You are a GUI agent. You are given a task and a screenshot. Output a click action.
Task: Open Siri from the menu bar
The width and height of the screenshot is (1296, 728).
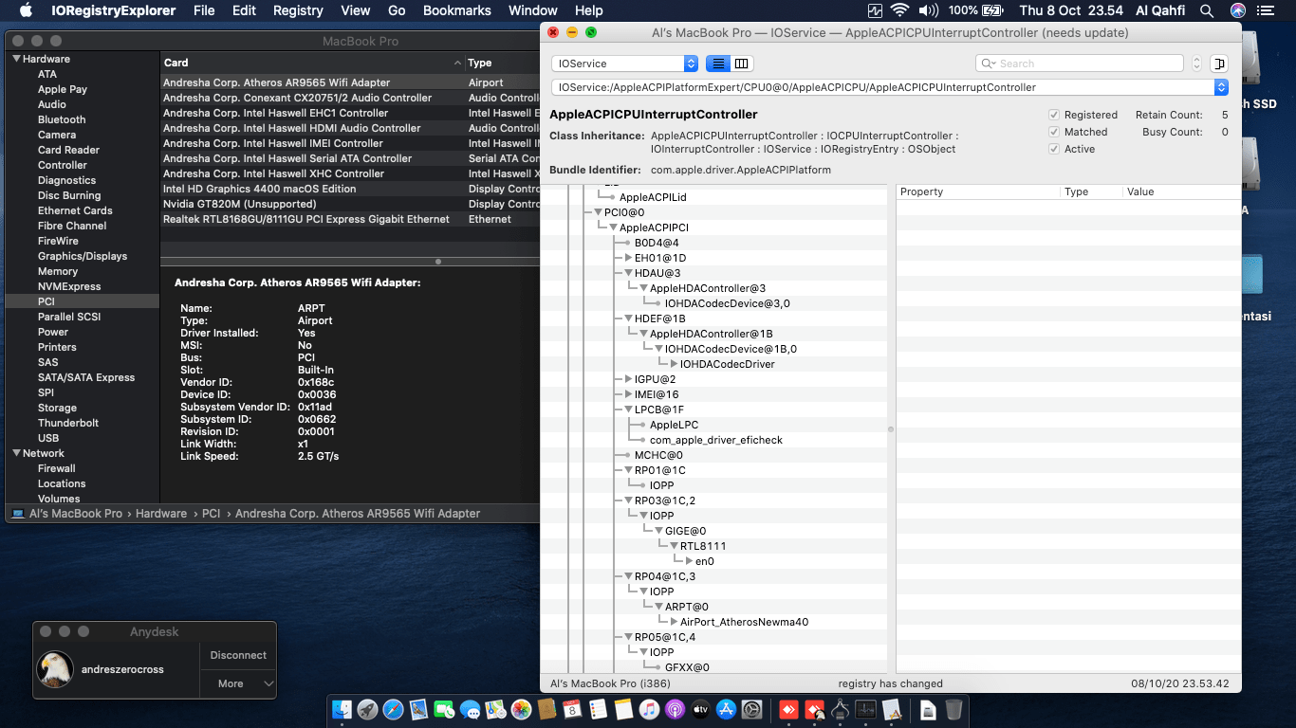[1238, 10]
